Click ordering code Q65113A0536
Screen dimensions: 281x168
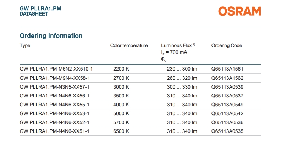227,122
